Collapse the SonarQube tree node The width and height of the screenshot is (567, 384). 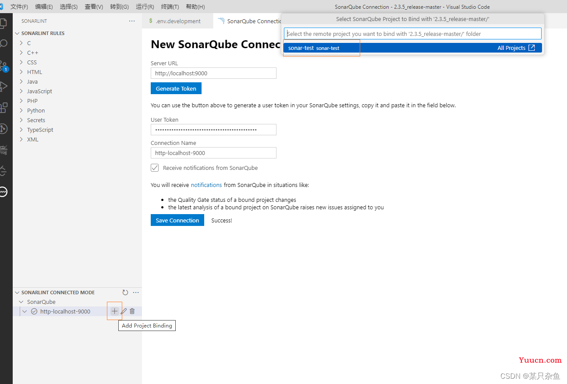[21, 302]
